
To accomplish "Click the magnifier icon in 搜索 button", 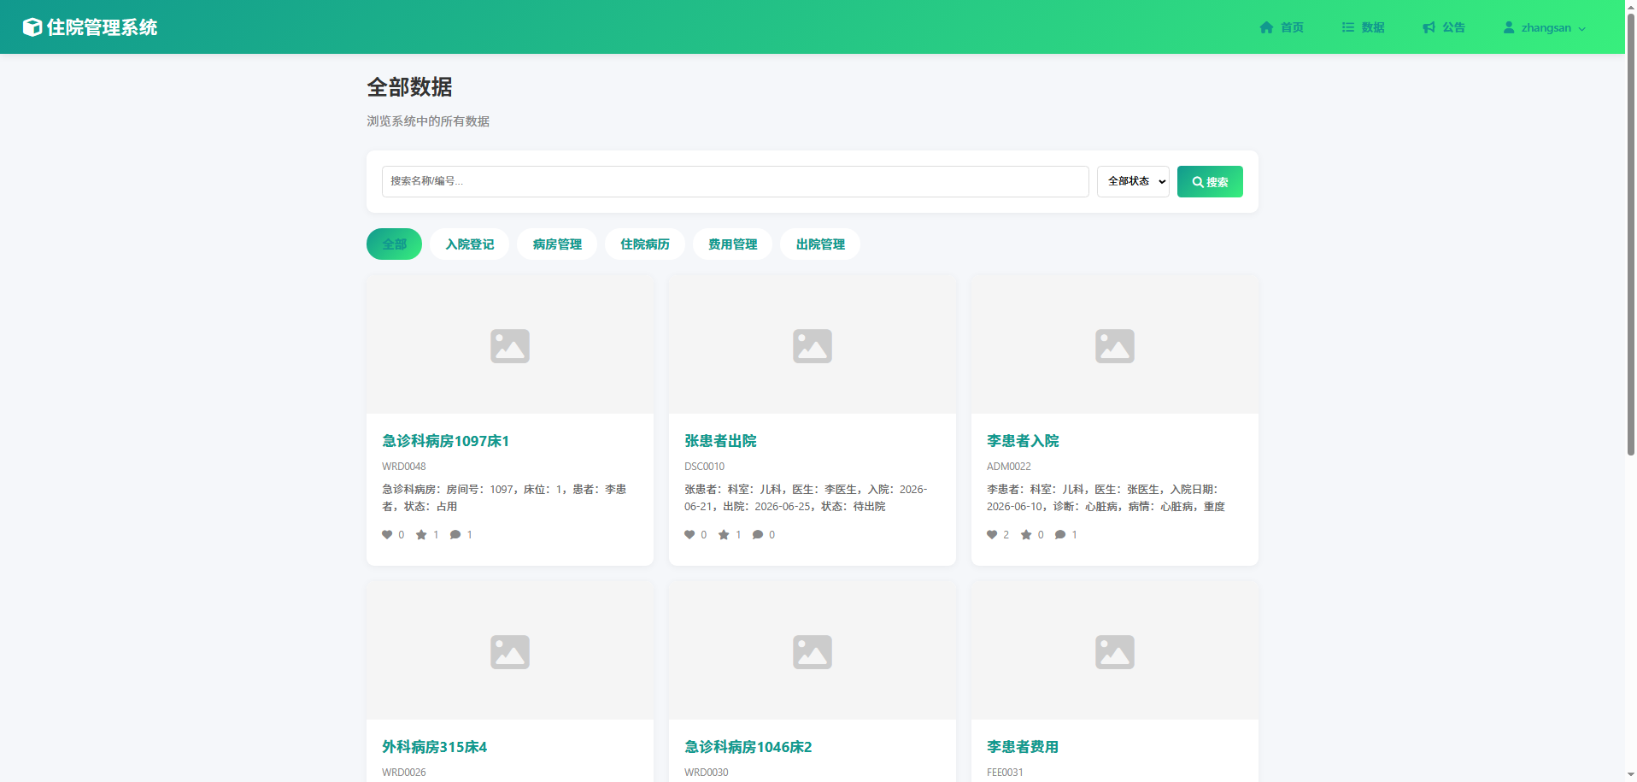I will 1198,182.
